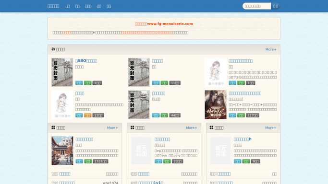Click the grid icon above the courtyard cover book
The height and width of the screenshot is (184, 328).
pos(53,127)
